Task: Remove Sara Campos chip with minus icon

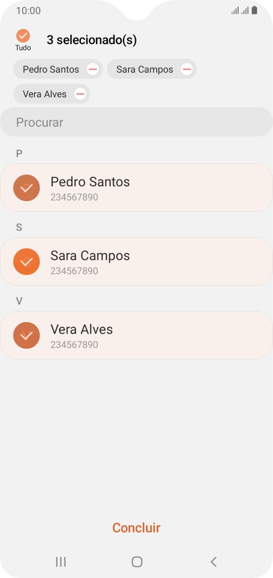Action: coord(186,69)
